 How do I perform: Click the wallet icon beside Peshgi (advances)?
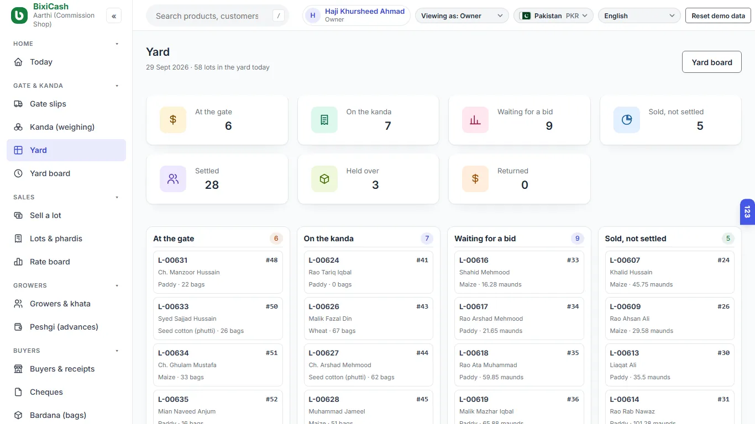(18, 327)
